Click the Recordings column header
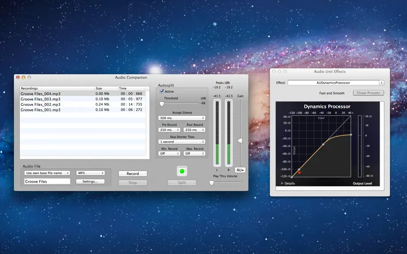The image size is (407, 254). point(57,88)
